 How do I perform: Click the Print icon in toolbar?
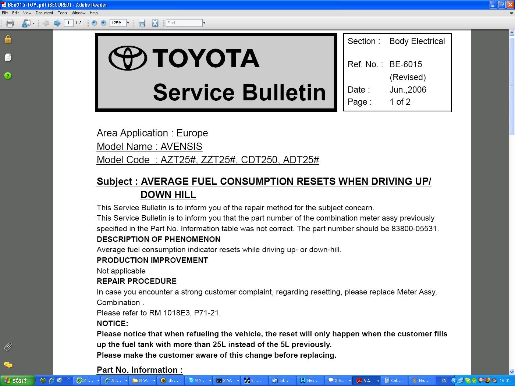coord(10,23)
